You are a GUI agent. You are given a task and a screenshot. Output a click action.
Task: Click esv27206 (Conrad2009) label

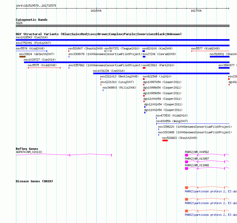point(160,54)
